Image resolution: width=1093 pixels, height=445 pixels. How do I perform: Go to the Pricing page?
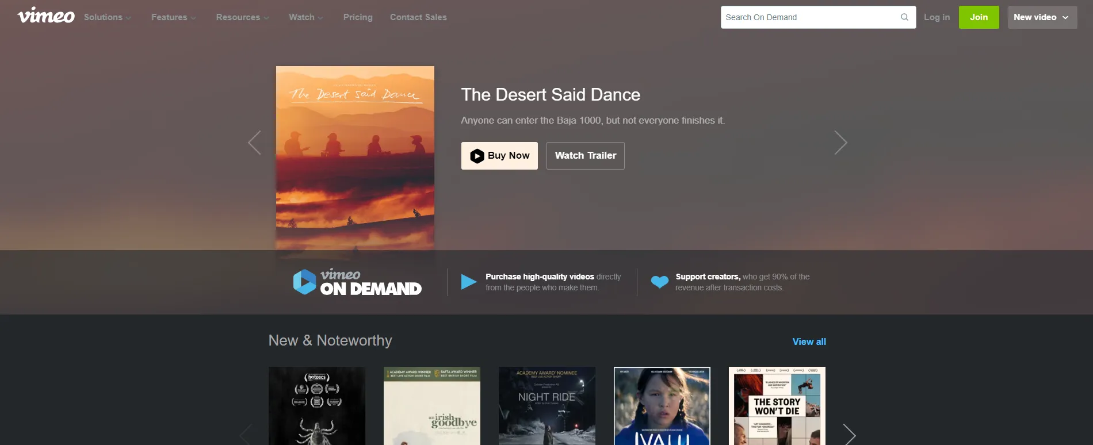[358, 17]
